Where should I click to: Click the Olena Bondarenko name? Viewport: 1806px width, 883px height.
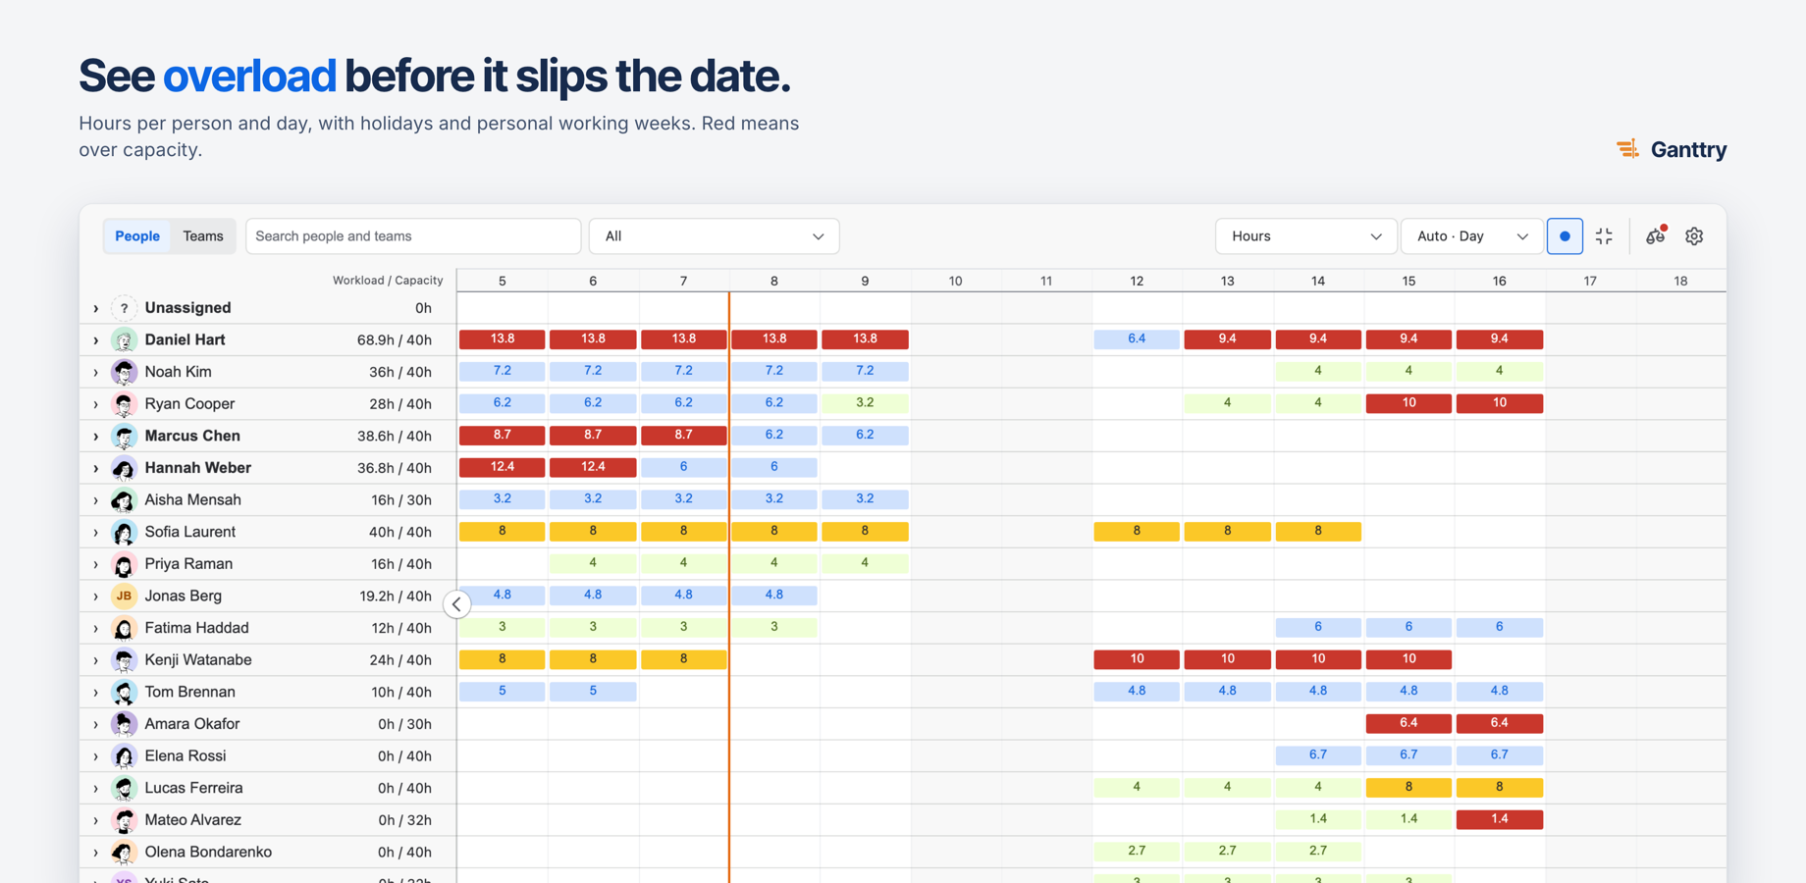208,852
